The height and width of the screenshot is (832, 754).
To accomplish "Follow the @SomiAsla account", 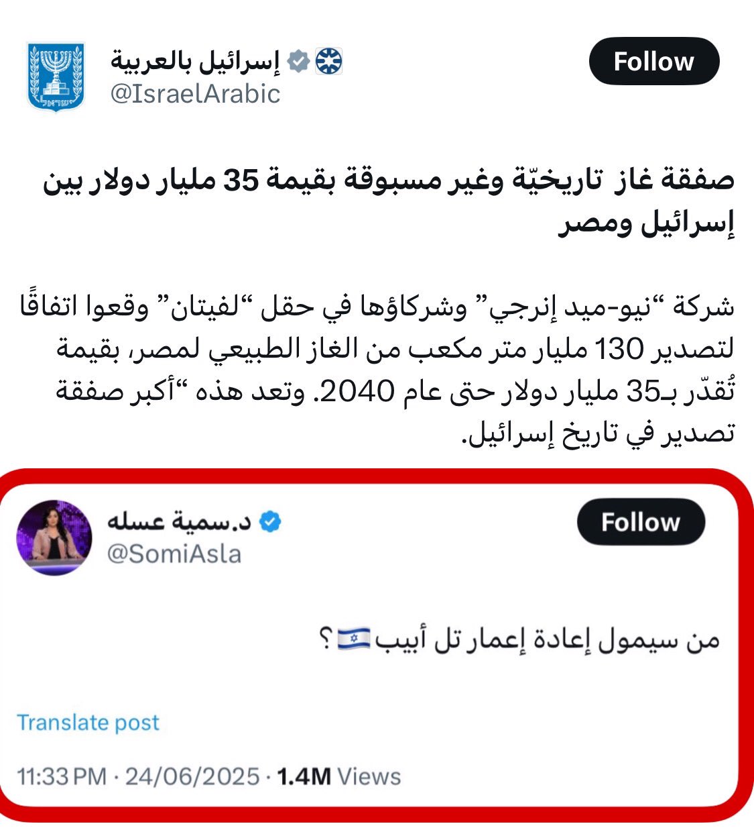I will 640,522.
